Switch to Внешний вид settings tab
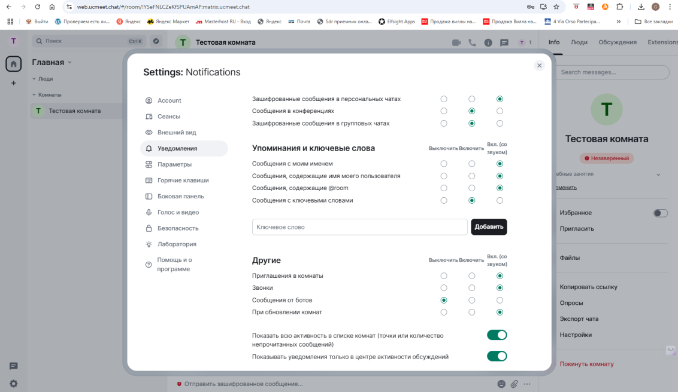The height and width of the screenshot is (392, 678). click(x=177, y=133)
